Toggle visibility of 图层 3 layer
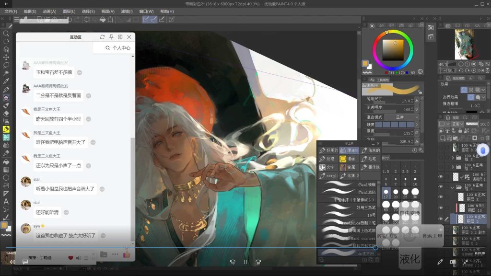491x276 pixels. (441, 197)
